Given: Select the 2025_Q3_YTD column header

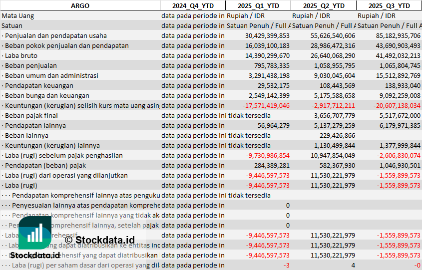Looking at the screenshot, I should [x=389, y=5].
